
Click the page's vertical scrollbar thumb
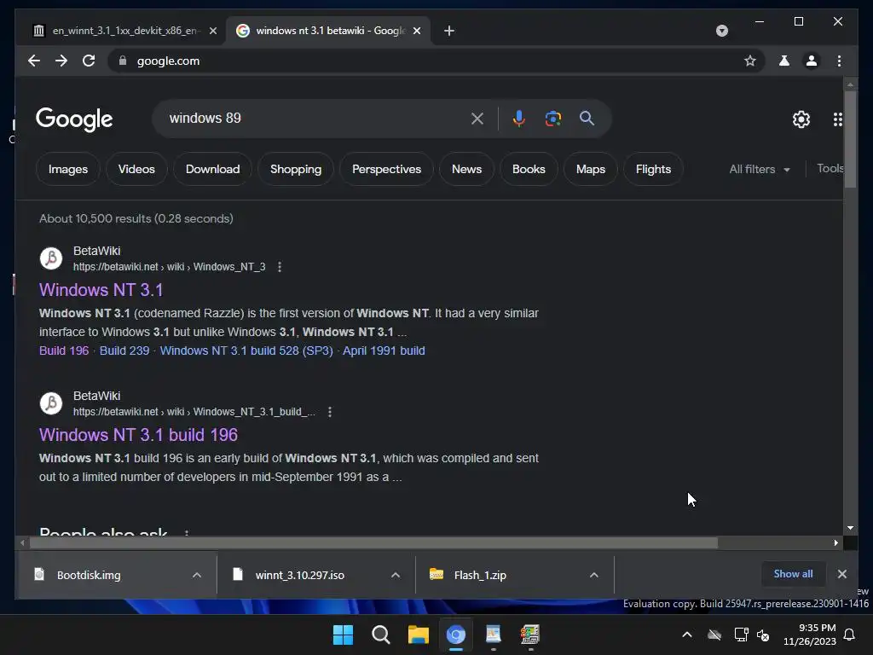pos(850,139)
